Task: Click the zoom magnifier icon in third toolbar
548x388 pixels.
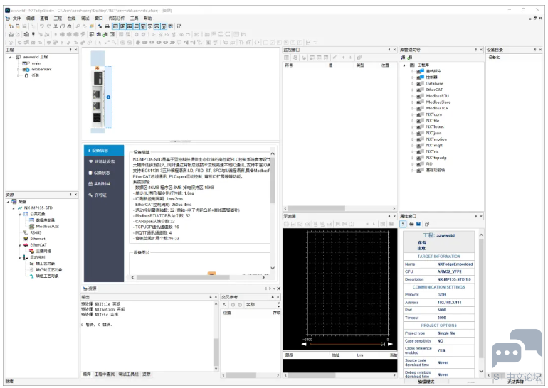Action: click(x=114, y=42)
